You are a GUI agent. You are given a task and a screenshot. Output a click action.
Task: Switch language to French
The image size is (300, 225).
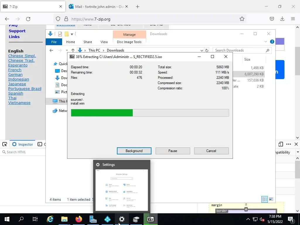15,70
